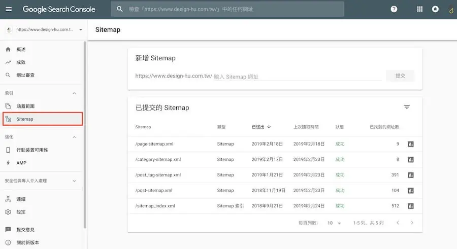Viewport: 457px width, 249px height.
Task: Click the /sitemap_index.xml row name
Action: 155,205
